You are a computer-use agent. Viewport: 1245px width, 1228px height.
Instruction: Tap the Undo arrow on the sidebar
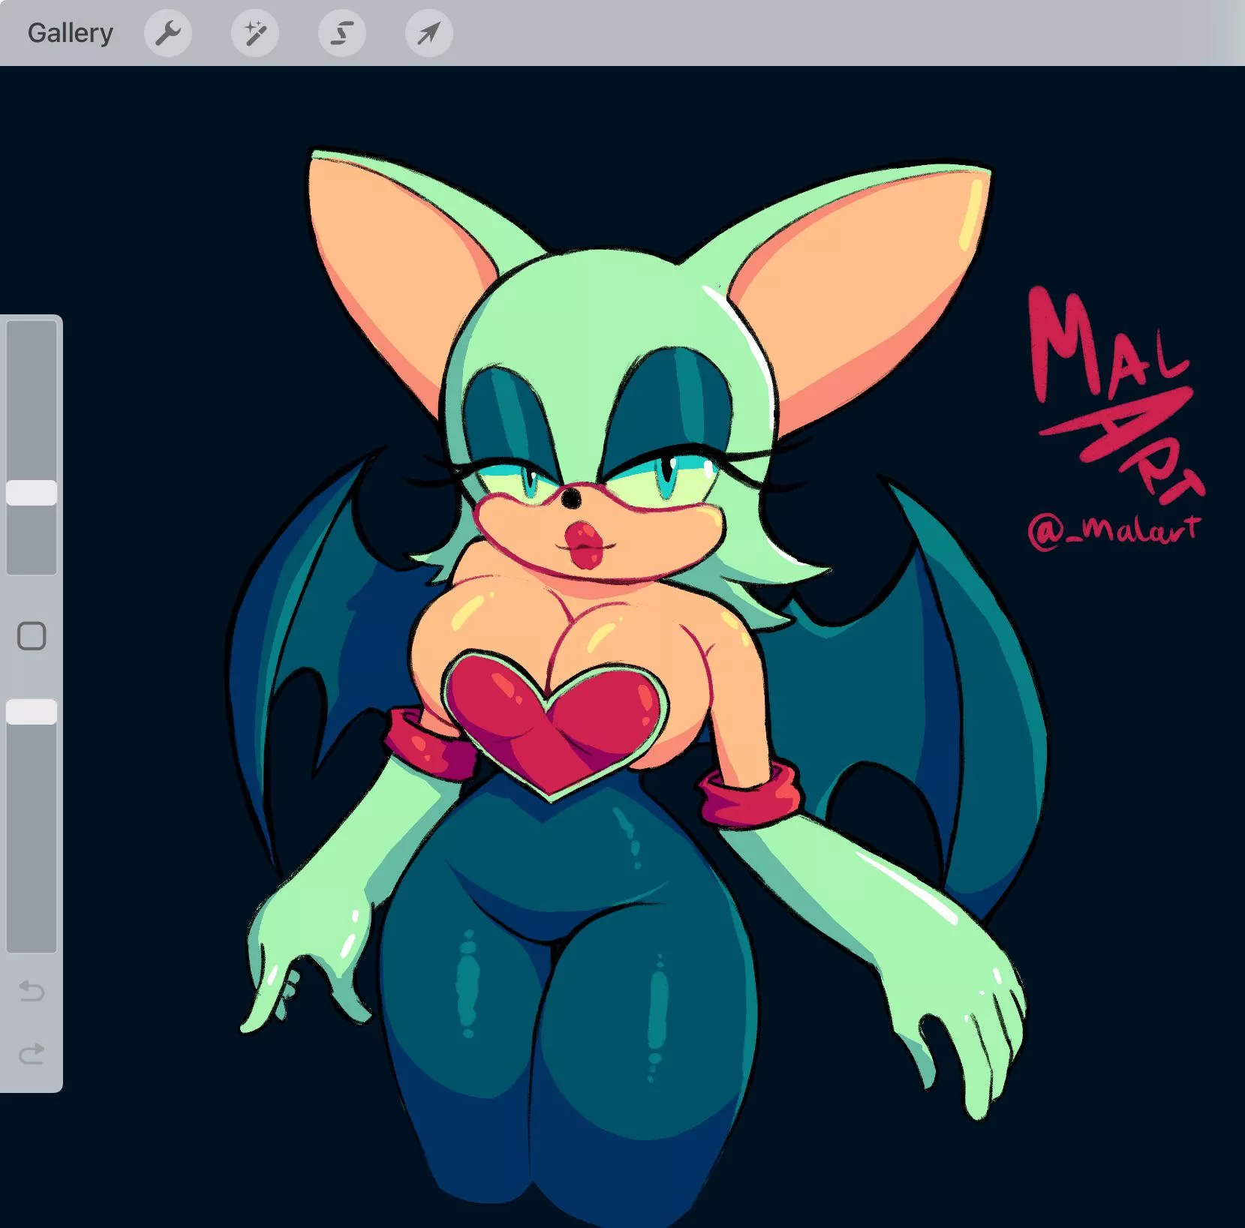32,991
